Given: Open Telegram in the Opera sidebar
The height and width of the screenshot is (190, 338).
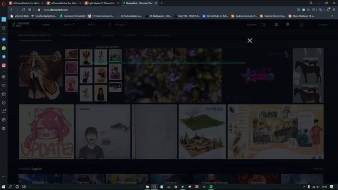Looking at the screenshot, I should point(4,56).
